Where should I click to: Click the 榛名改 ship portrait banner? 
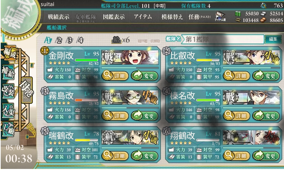(251, 97)
